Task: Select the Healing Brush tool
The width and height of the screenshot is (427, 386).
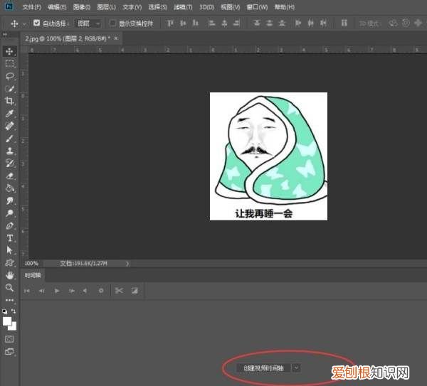Action: point(9,126)
